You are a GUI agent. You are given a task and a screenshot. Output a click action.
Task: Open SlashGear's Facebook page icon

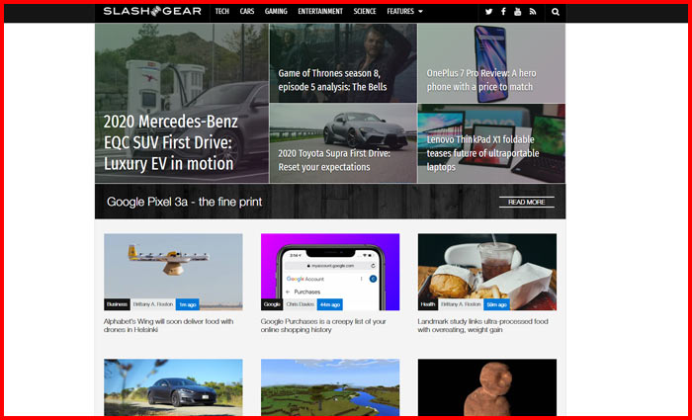pos(503,12)
